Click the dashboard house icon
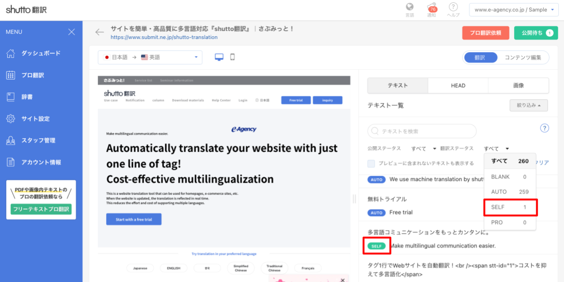Image resolution: width=564 pixels, height=282 pixels. 10,53
